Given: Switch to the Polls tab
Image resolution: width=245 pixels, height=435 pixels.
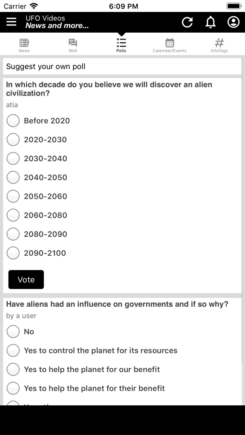Looking at the screenshot, I should [x=121, y=44].
